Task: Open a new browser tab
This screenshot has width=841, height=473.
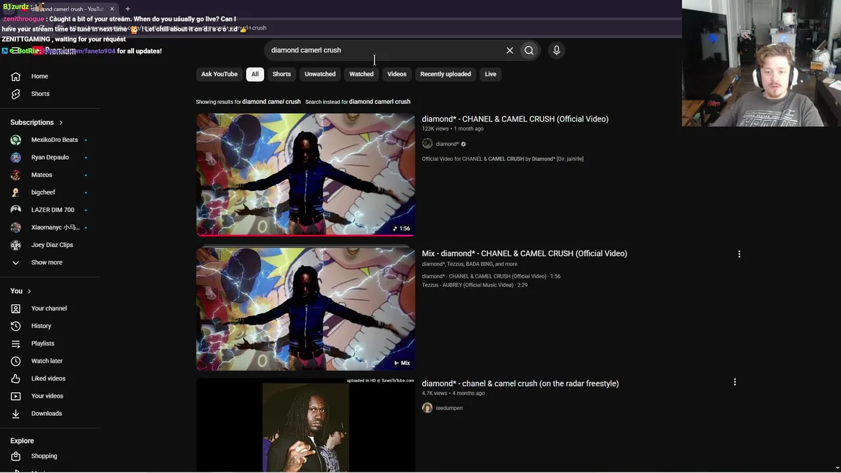Action: 127,9
